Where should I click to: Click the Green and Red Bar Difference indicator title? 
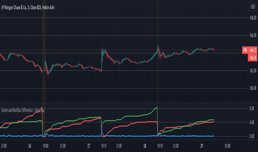coord(23,111)
